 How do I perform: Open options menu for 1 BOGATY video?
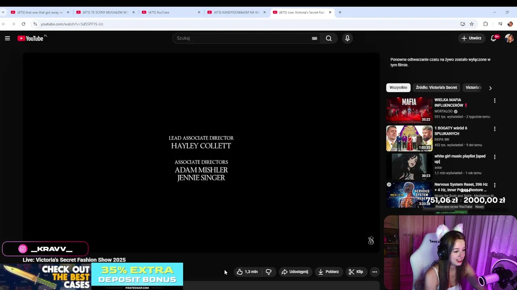coord(494,129)
